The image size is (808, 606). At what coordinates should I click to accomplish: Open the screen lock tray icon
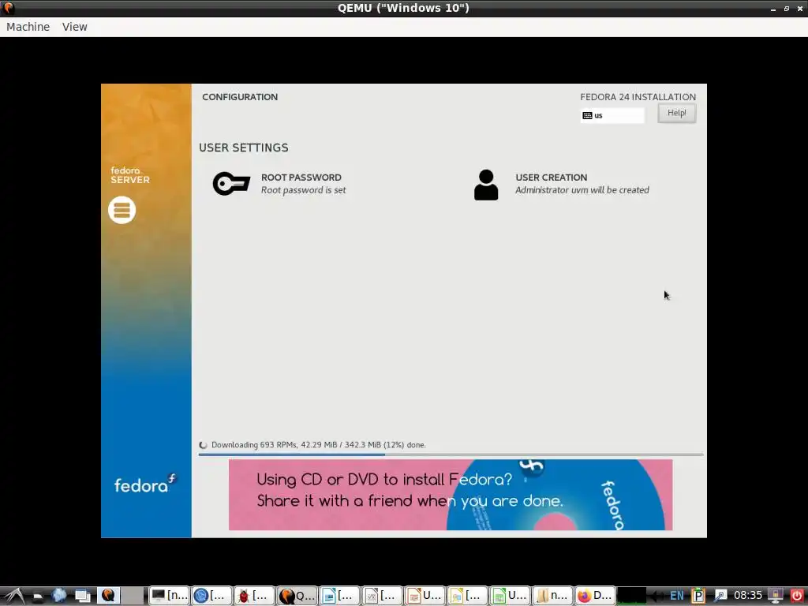pos(775,596)
